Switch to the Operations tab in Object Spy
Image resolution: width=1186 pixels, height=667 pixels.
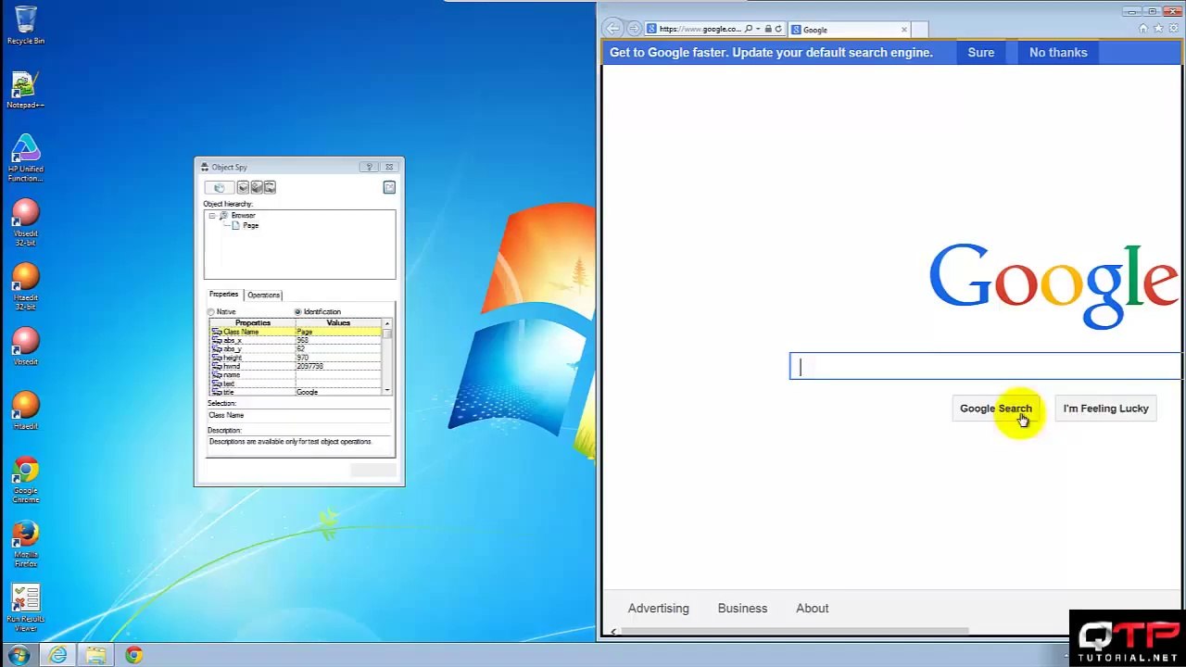coord(263,296)
